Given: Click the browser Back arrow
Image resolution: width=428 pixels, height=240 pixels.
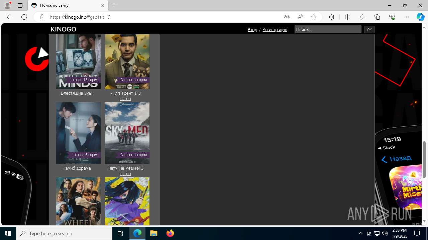Looking at the screenshot, I should (x=9, y=17).
